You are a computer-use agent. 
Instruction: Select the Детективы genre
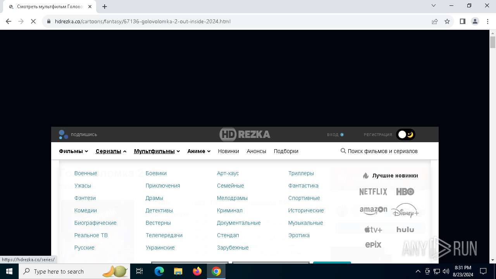pos(159,210)
